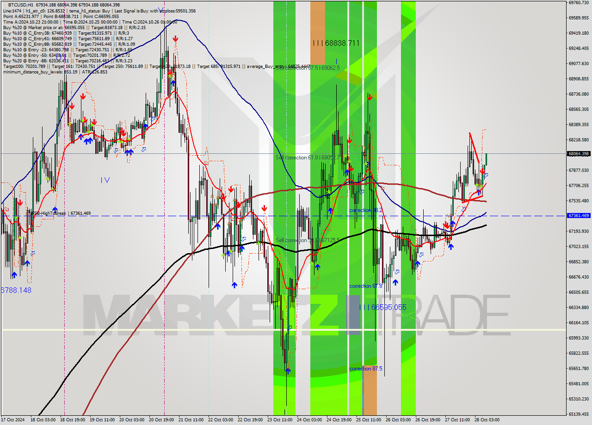Click 'Sell correction 61.8 | 68052.7' label
Image resolution: width=592 pixels, height=425 pixels.
click(308, 158)
